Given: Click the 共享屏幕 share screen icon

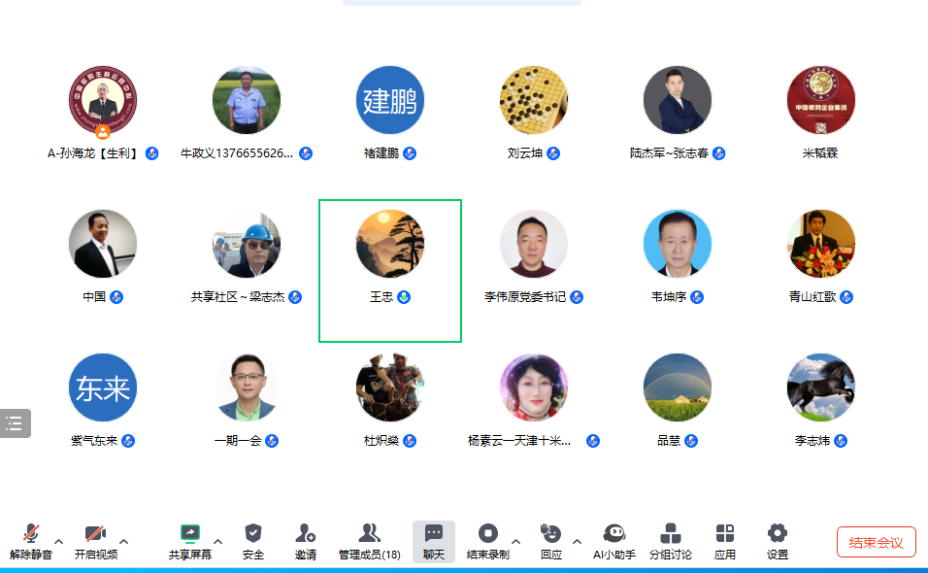Looking at the screenshot, I should point(190,534).
